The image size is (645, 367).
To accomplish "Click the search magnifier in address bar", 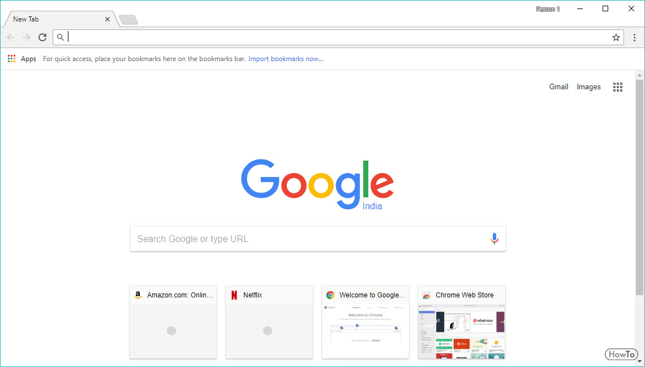I will point(61,37).
